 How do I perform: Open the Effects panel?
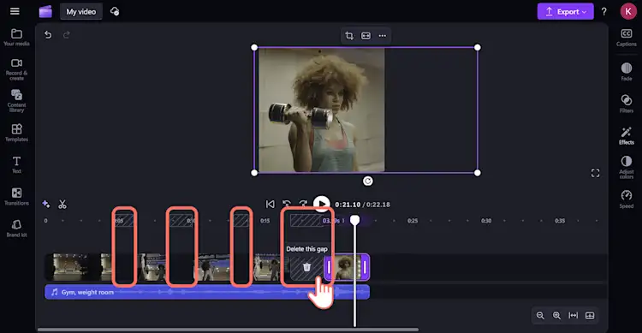click(x=626, y=135)
